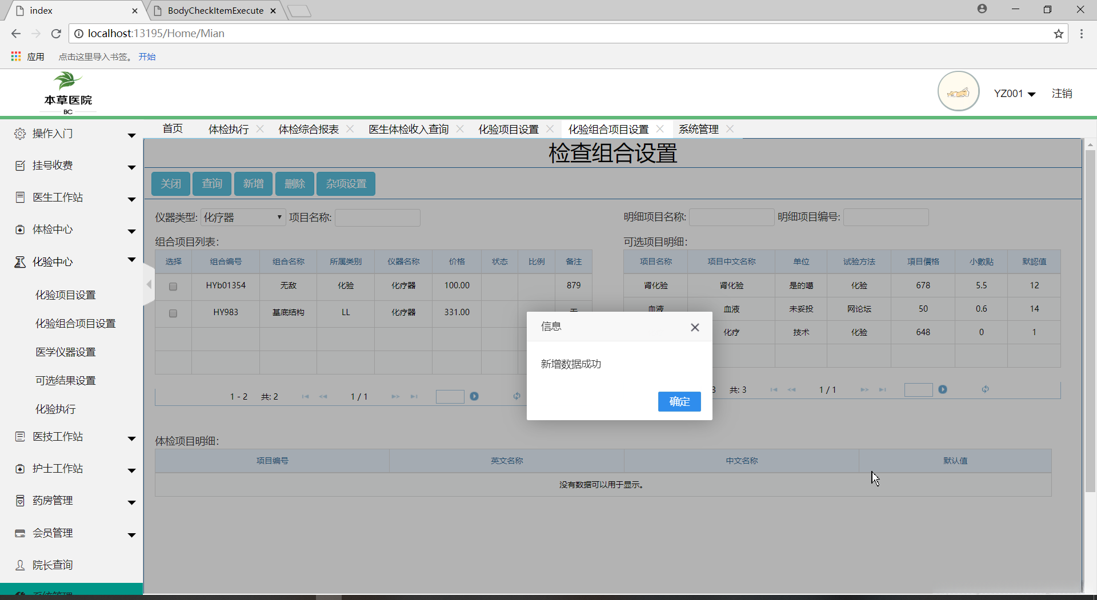Close the 信息 dialog with X icon
1097x600 pixels.
(695, 327)
